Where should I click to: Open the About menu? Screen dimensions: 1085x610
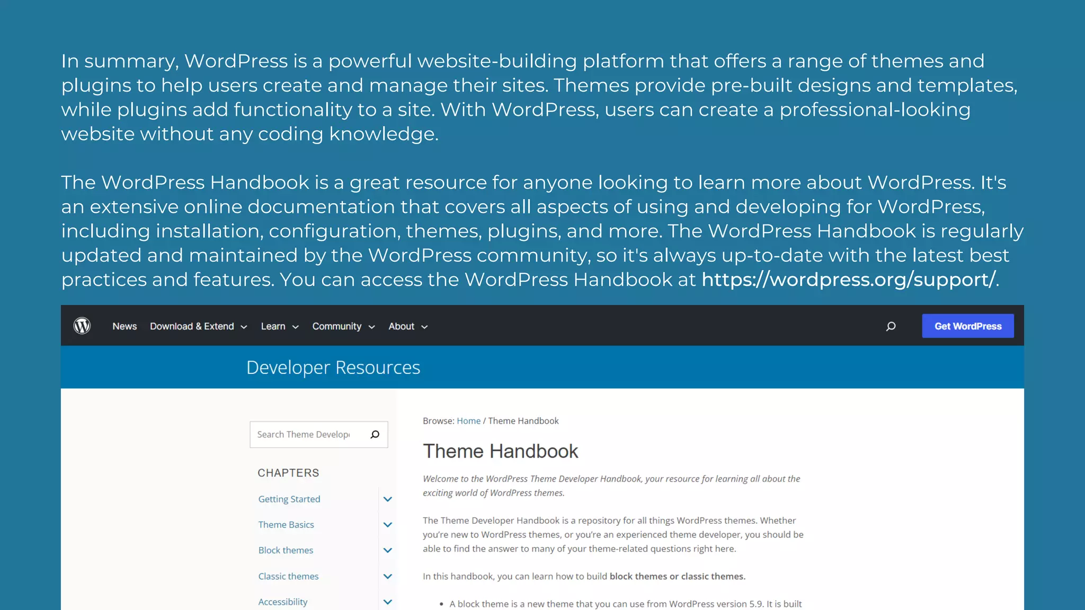click(x=407, y=326)
